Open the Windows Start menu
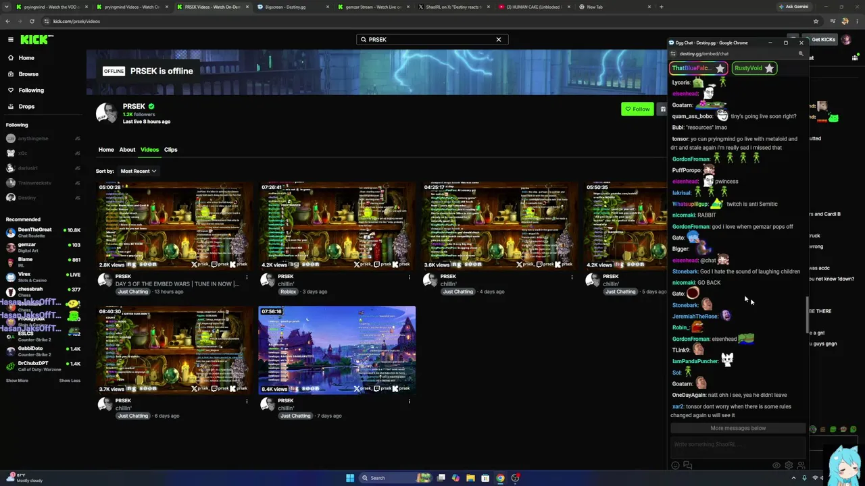 pyautogui.click(x=350, y=478)
